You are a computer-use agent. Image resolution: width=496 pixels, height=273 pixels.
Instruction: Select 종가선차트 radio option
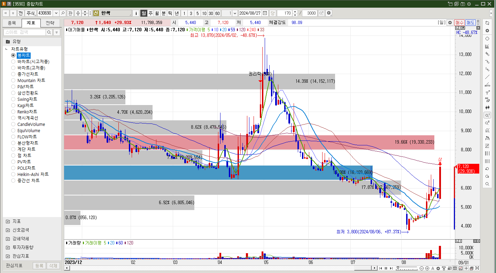pos(13,74)
